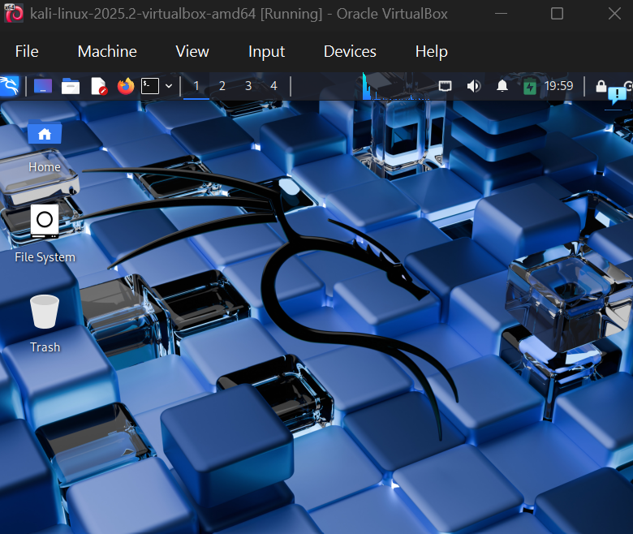Switch to workspace 1
The height and width of the screenshot is (534, 633).
pyautogui.click(x=196, y=86)
